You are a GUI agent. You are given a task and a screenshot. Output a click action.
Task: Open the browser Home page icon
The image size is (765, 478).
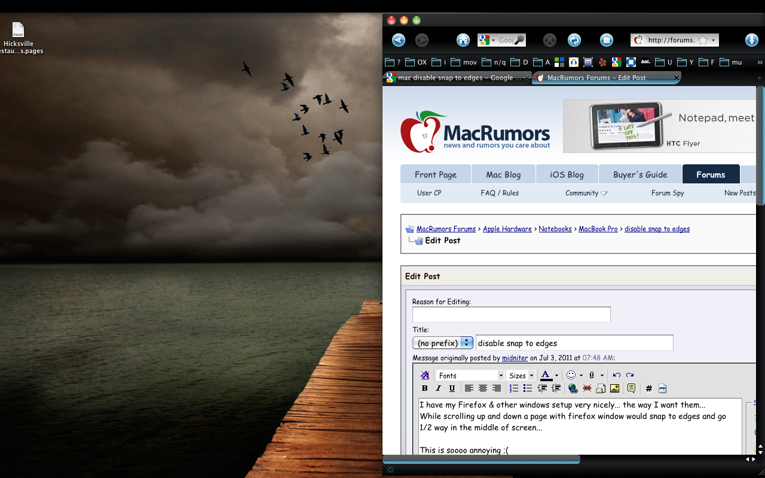[x=463, y=40]
